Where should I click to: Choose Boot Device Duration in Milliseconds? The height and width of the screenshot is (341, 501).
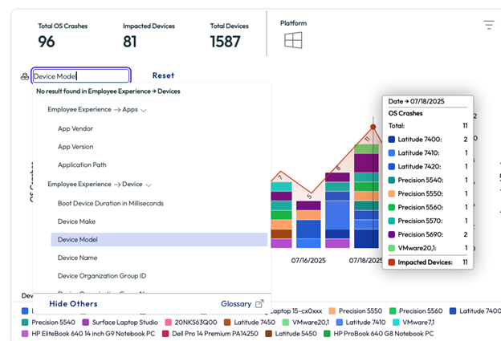tap(111, 203)
